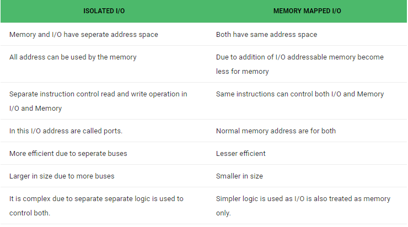Click 'It is complex due to separate' text
The height and width of the screenshot is (227, 408).
tap(96, 199)
